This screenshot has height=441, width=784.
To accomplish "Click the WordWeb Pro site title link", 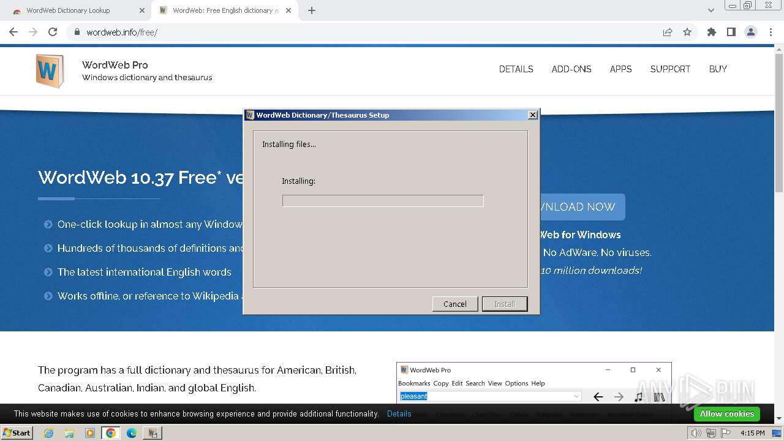I will pos(115,65).
